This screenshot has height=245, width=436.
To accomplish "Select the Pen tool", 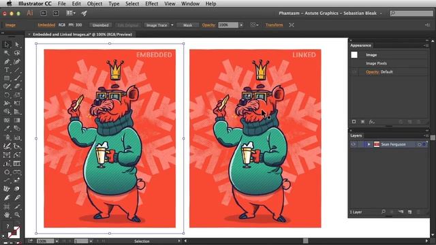I will (x=7, y=61).
